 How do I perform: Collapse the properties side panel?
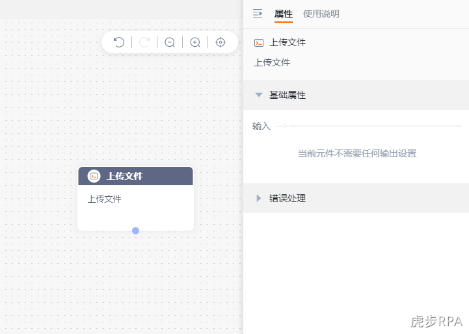tap(258, 14)
